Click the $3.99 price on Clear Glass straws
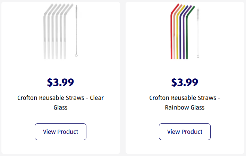The width and height of the screenshot is (246, 156). (60, 82)
